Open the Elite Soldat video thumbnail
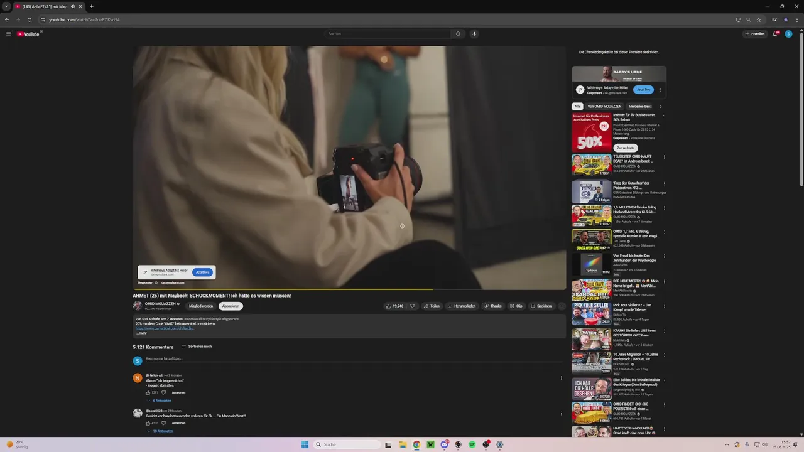Screen dimensions: 804x452 pyautogui.click(x=592, y=389)
